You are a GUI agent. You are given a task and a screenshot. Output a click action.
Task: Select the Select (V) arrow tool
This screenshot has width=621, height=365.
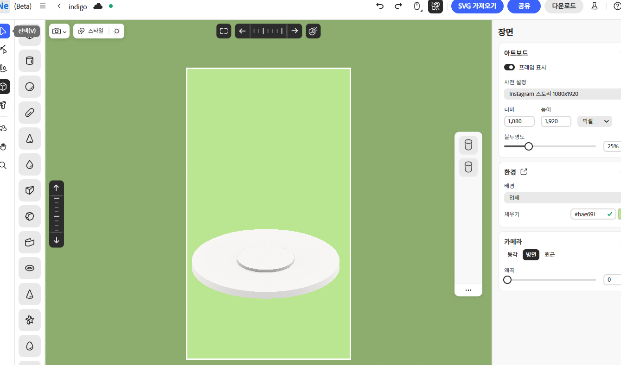[4, 31]
